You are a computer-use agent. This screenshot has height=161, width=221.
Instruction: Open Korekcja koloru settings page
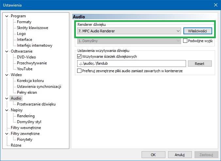click(x=30, y=81)
